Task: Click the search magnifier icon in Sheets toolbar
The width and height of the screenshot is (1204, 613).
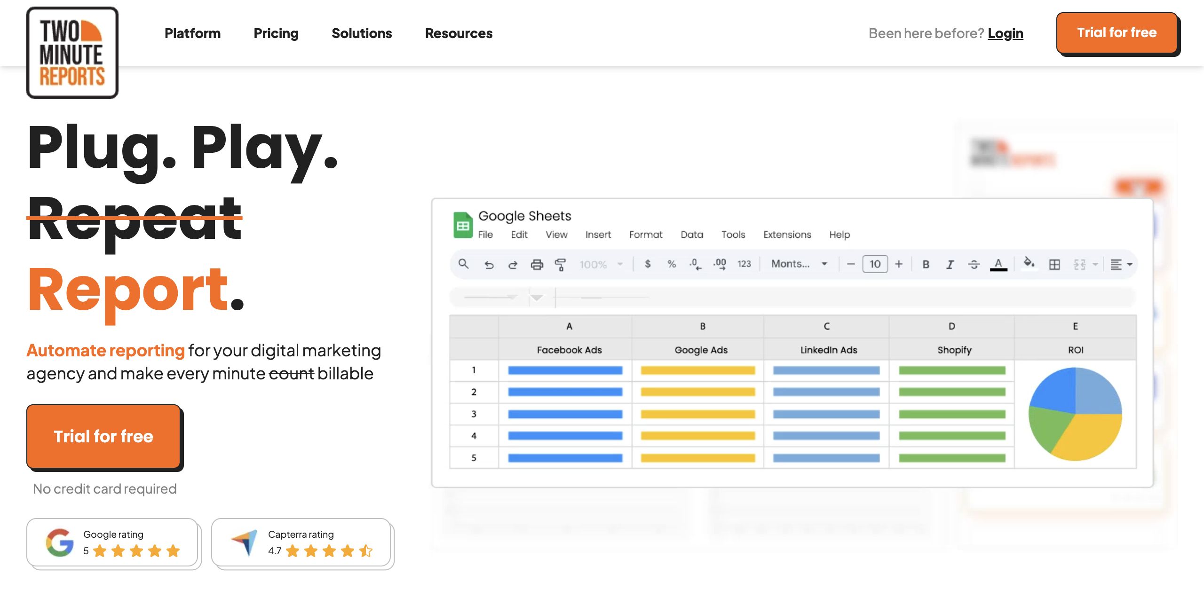Action: [x=463, y=264]
